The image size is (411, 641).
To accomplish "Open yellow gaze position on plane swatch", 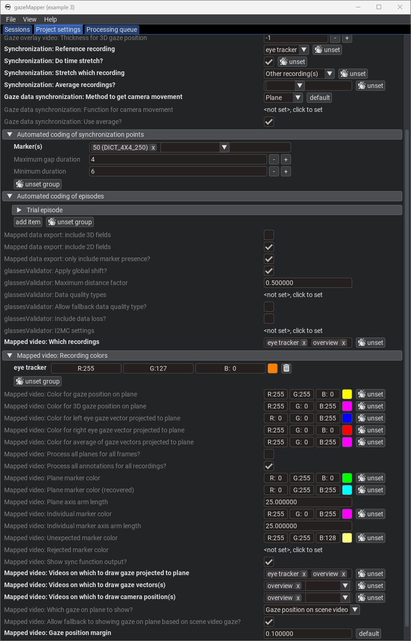I will pos(347,394).
